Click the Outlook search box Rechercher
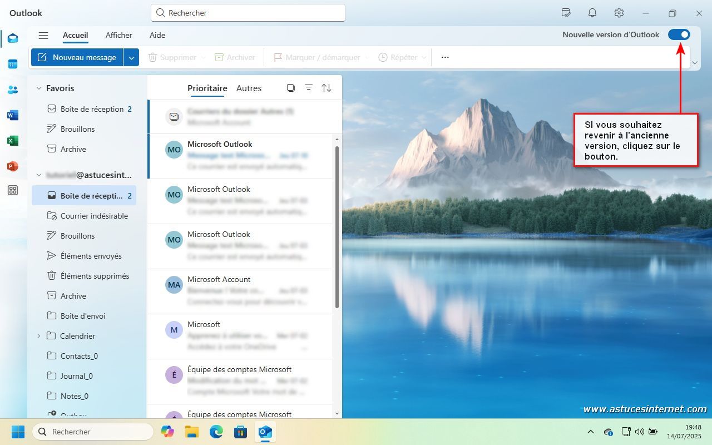 coord(248,13)
